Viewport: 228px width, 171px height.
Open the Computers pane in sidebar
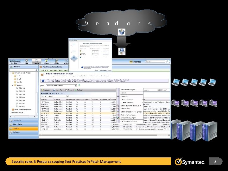(23, 120)
